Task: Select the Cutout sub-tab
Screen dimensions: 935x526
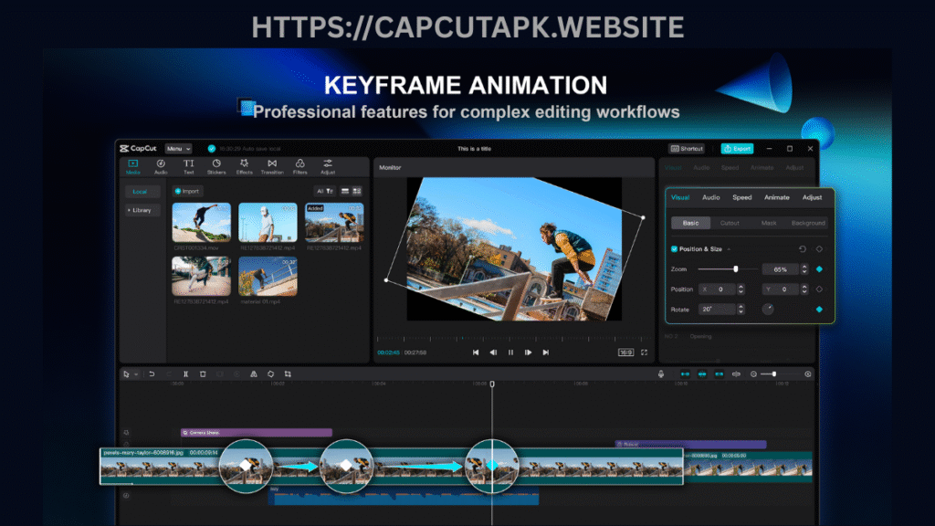Action: pyautogui.click(x=730, y=223)
